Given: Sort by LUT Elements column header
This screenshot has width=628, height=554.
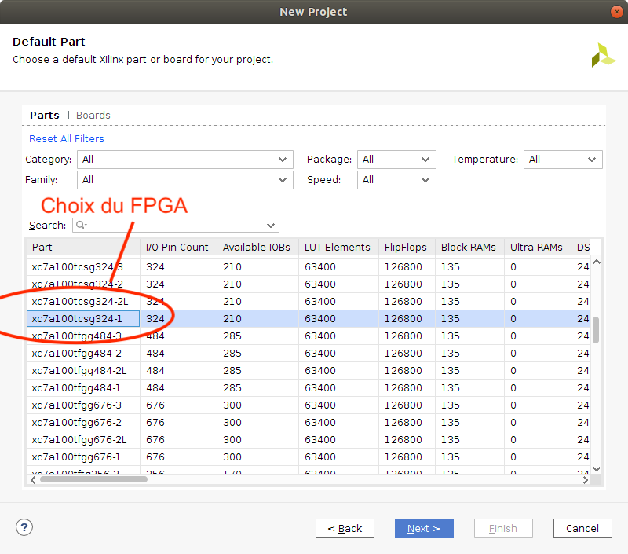Looking at the screenshot, I should 339,248.
